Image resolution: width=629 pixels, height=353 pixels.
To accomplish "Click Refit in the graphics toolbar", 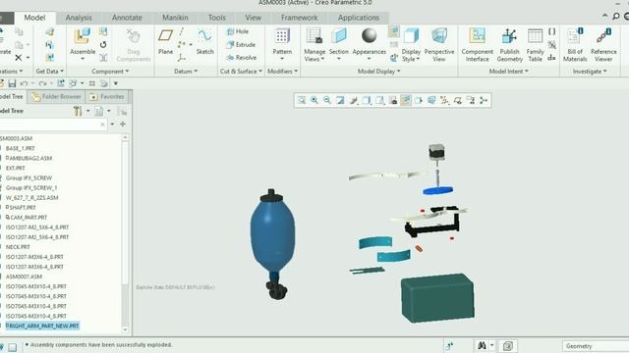I will pyautogui.click(x=302, y=100).
